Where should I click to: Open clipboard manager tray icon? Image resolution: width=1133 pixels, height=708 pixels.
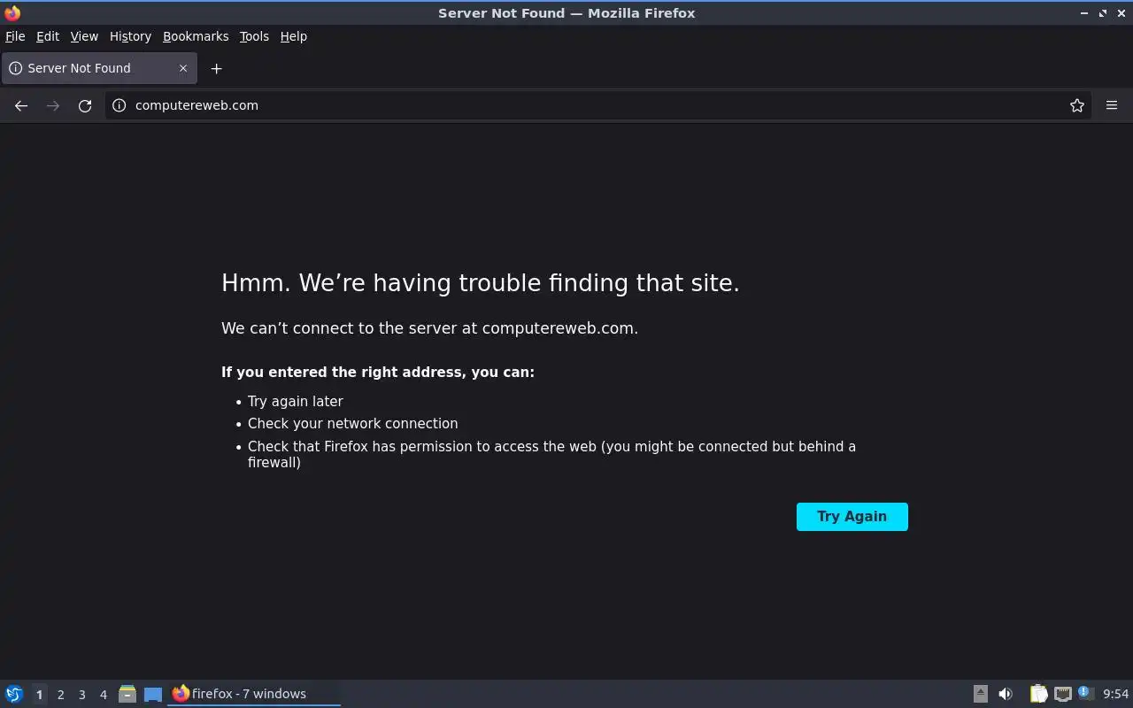pyautogui.click(x=1038, y=694)
